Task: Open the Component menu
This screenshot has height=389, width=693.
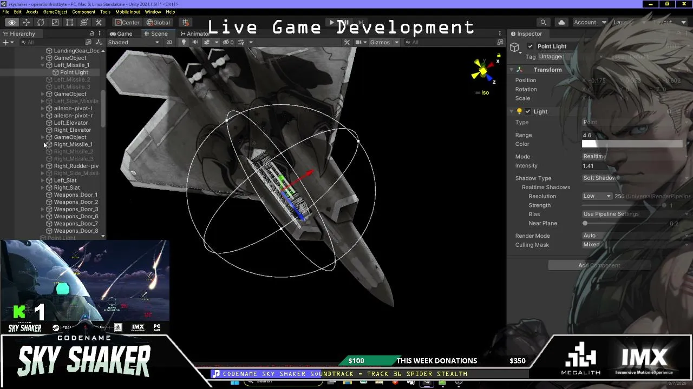Action: click(83, 12)
